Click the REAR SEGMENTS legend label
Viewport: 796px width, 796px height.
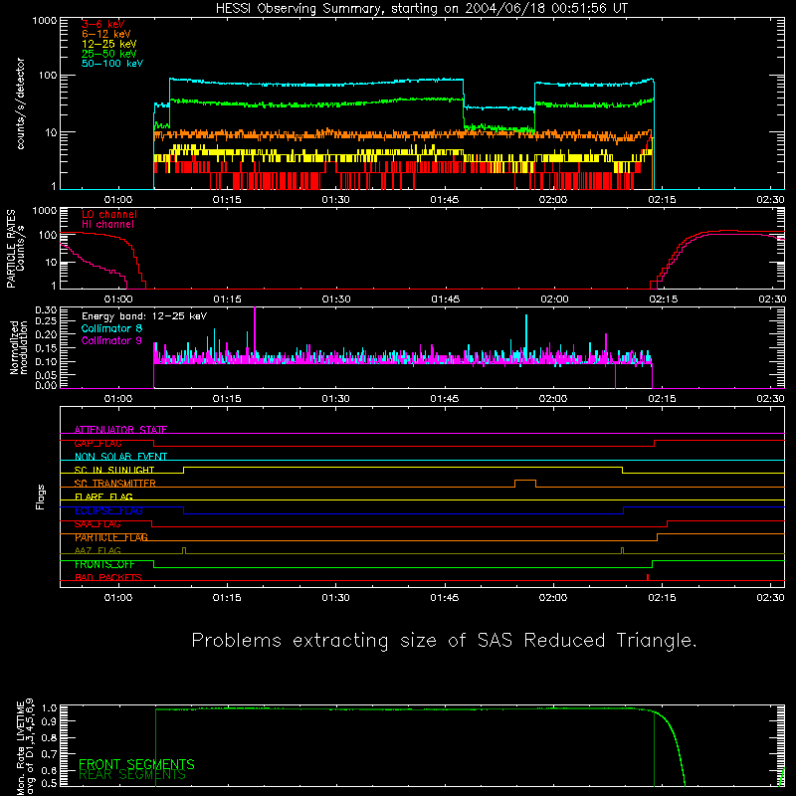132,775
